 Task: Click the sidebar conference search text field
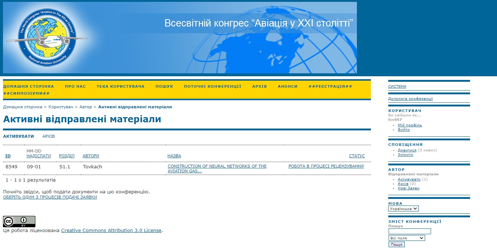point(410,231)
